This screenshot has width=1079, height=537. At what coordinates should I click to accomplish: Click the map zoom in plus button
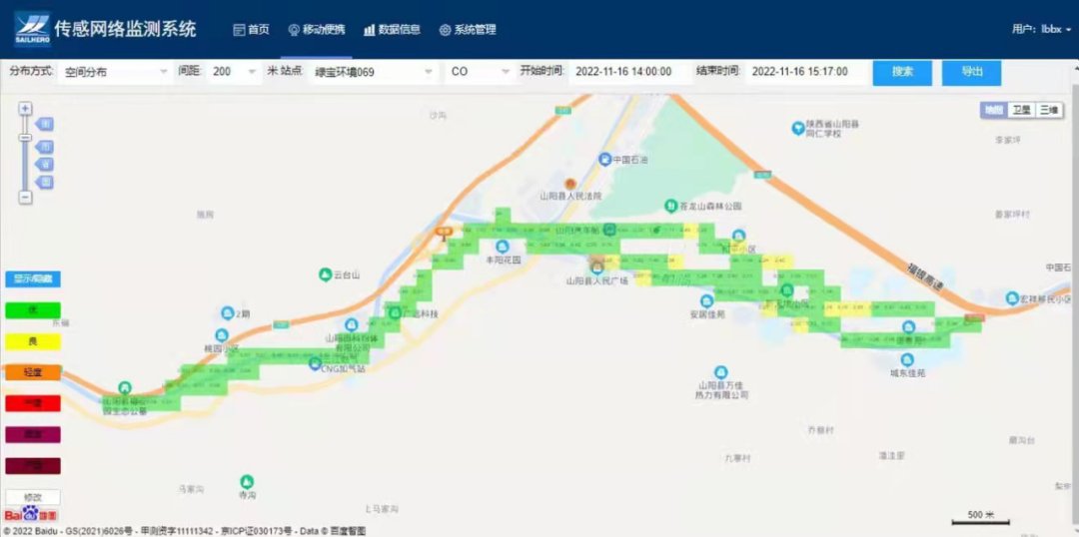25,109
